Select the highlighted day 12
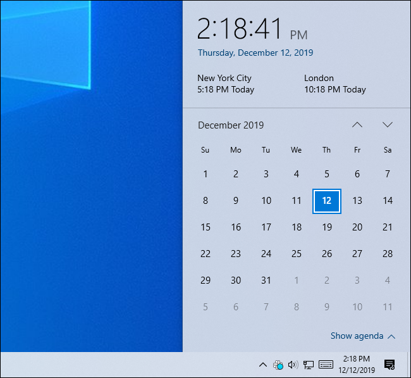 (x=327, y=201)
